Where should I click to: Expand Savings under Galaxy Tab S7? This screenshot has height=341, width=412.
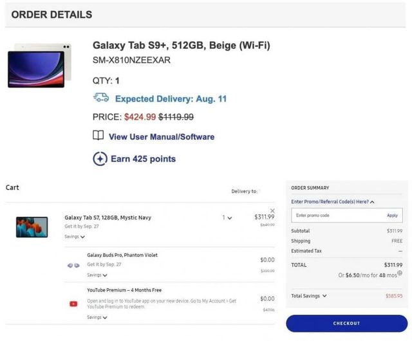tap(75, 237)
